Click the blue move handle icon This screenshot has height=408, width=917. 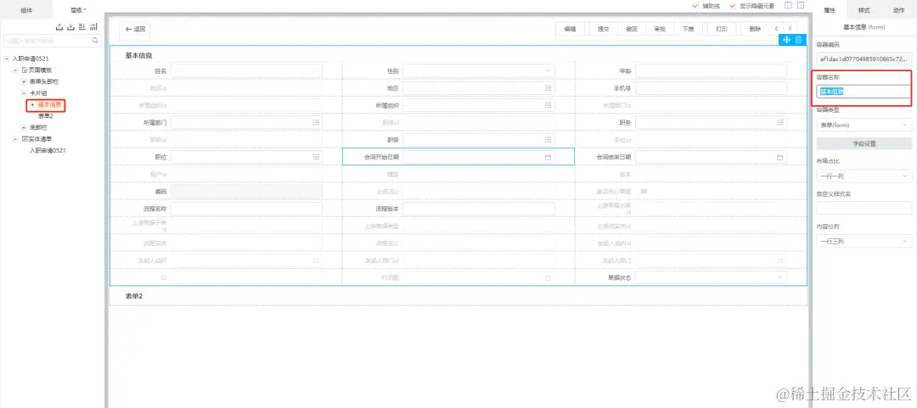pyautogui.click(x=786, y=40)
